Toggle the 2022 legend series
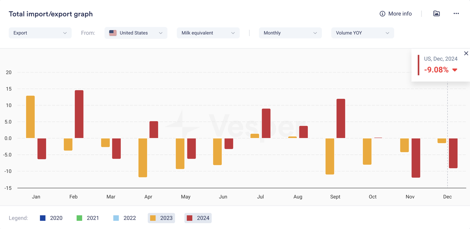This screenshot has height=229, width=470. (x=125, y=218)
